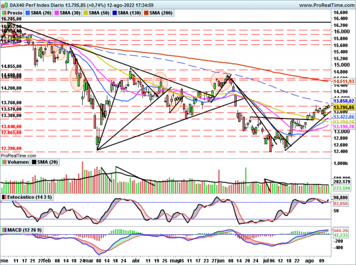
Task: Click the chart icon beside the DAX40 title
Action: [3, 3]
